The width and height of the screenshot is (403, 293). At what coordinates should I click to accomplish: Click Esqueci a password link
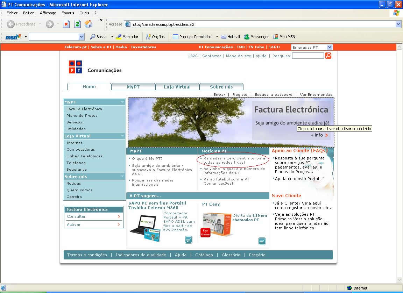tap(274, 94)
